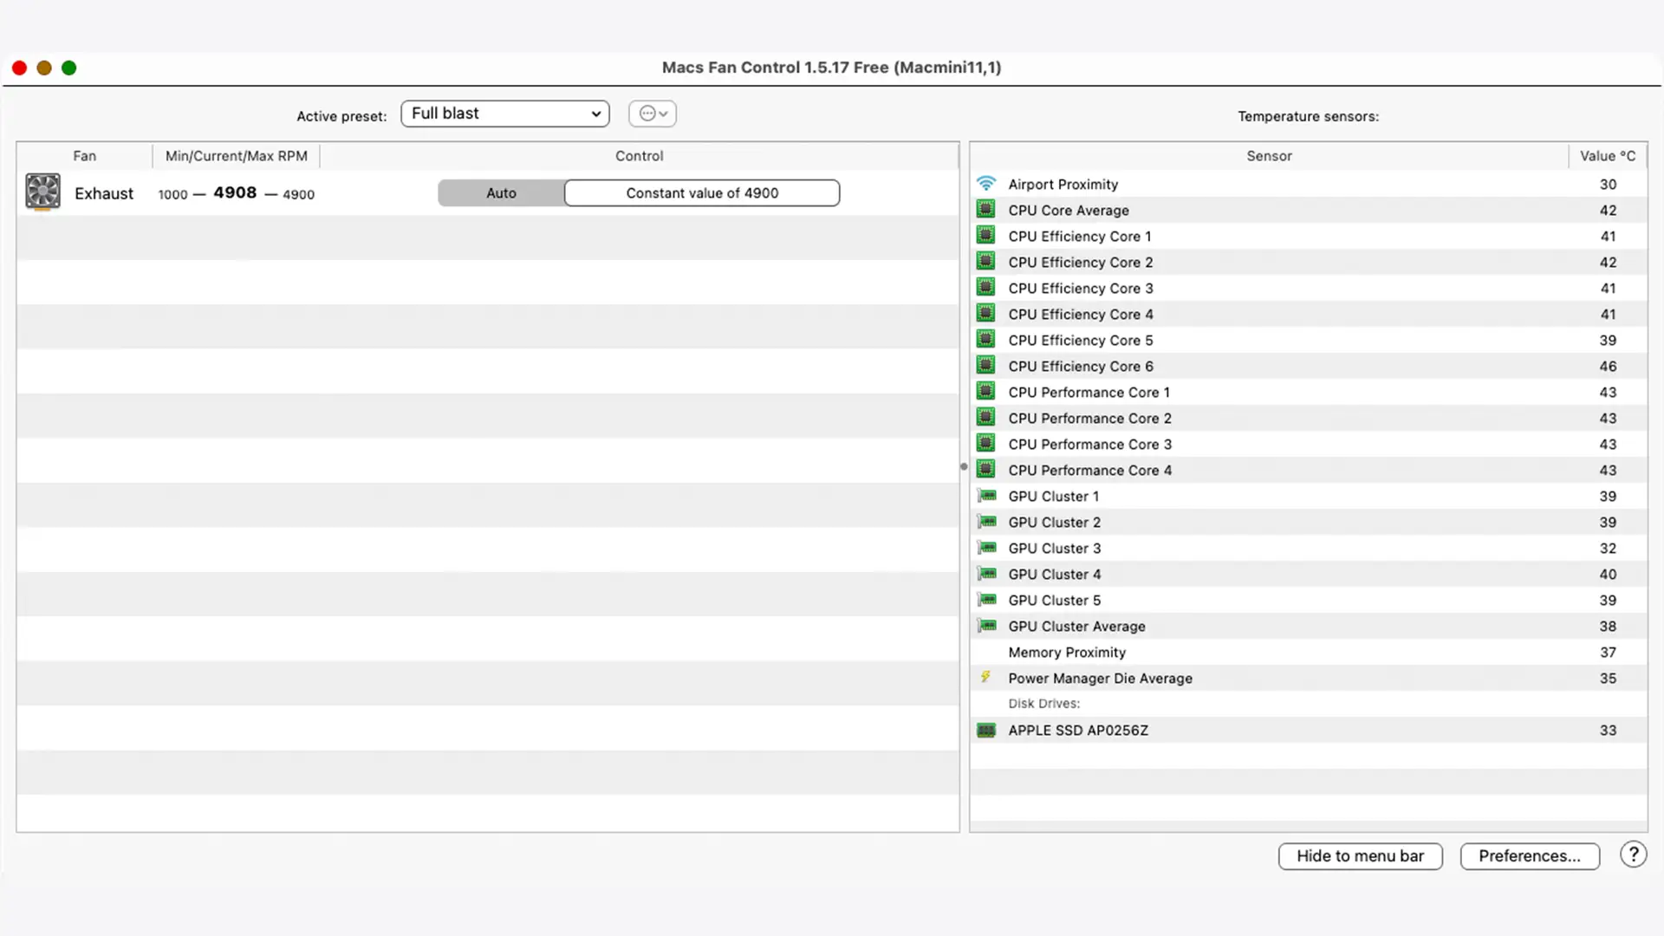This screenshot has width=1664, height=936.
Task: Click the CPU Efficiency Core 6 sensor icon
Action: coord(985,366)
